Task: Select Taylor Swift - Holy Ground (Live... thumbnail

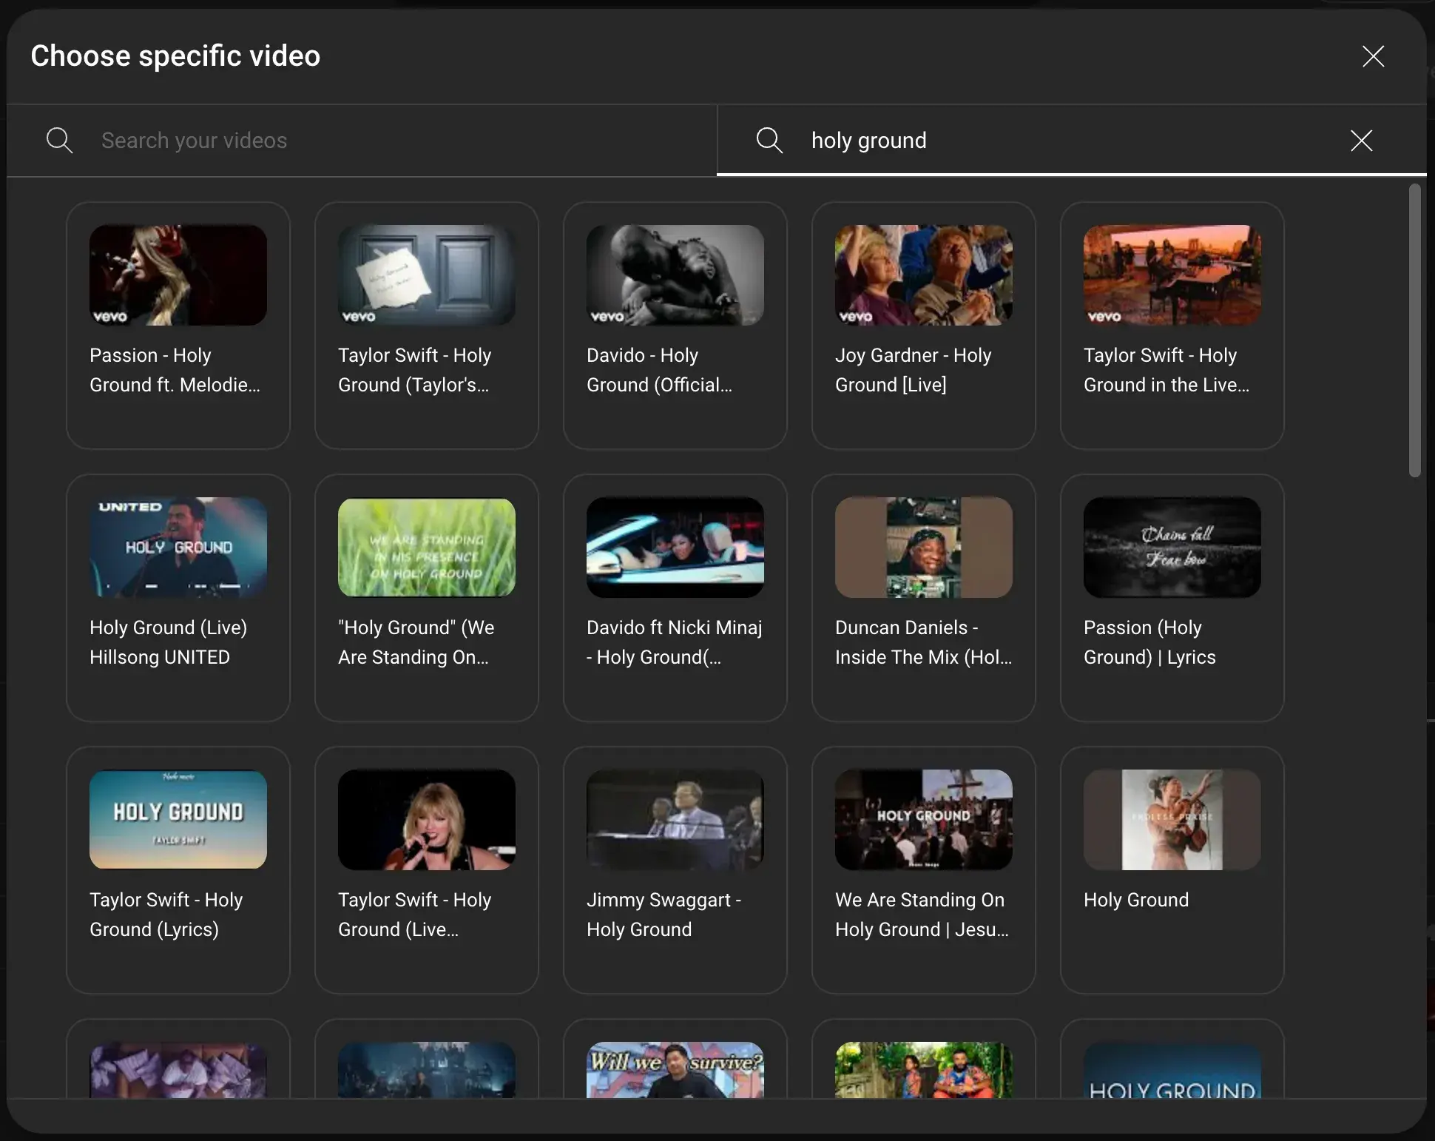Action: click(x=427, y=820)
